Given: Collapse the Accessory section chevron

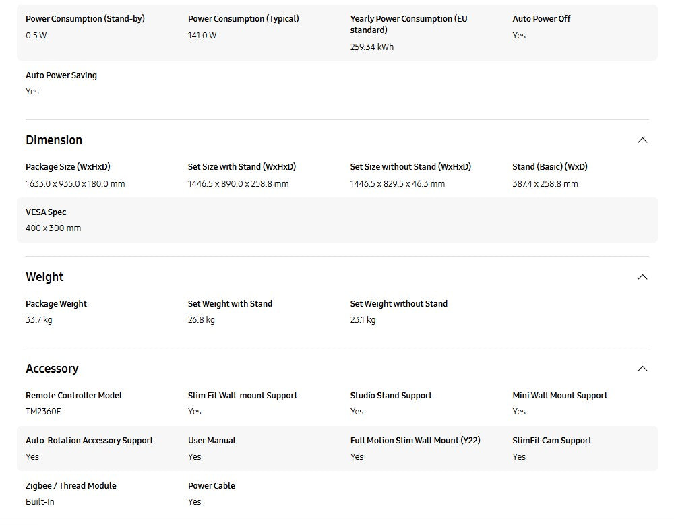Looking at the screenshot, I should [x=642, y=369].
